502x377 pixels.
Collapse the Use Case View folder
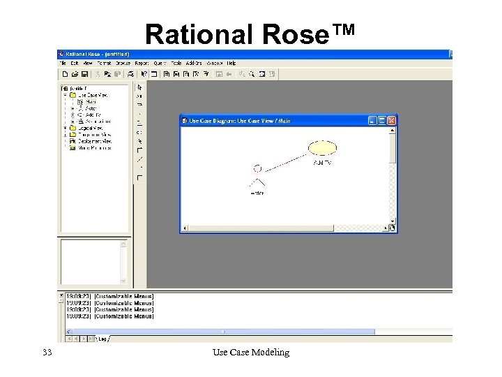[x=66, y=95]
